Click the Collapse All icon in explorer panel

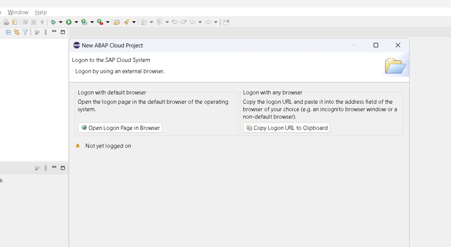click(8, 32)
